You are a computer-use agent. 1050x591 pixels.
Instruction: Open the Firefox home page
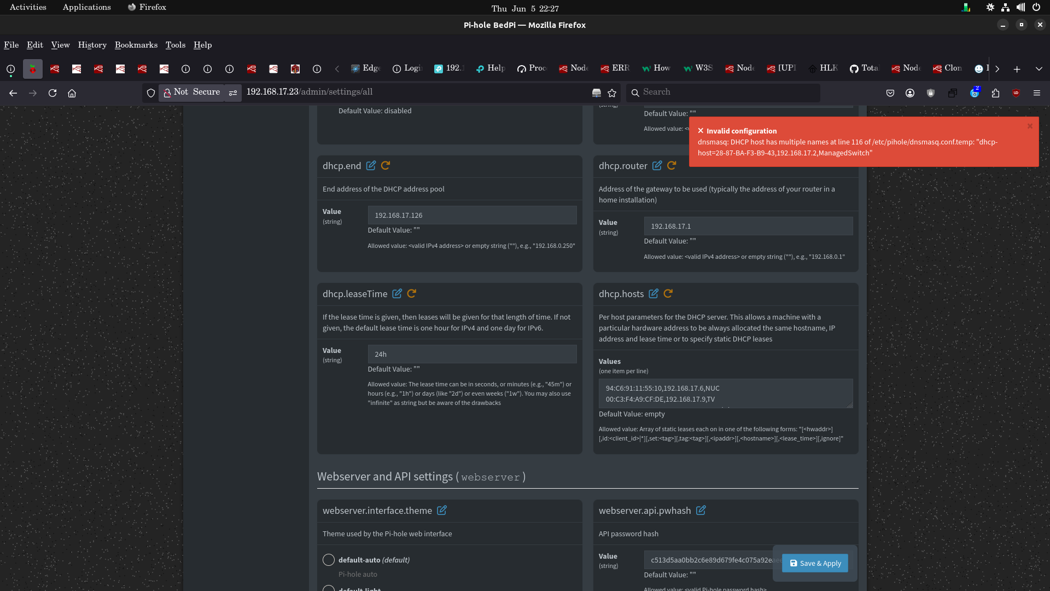click(x=72, y=93)
